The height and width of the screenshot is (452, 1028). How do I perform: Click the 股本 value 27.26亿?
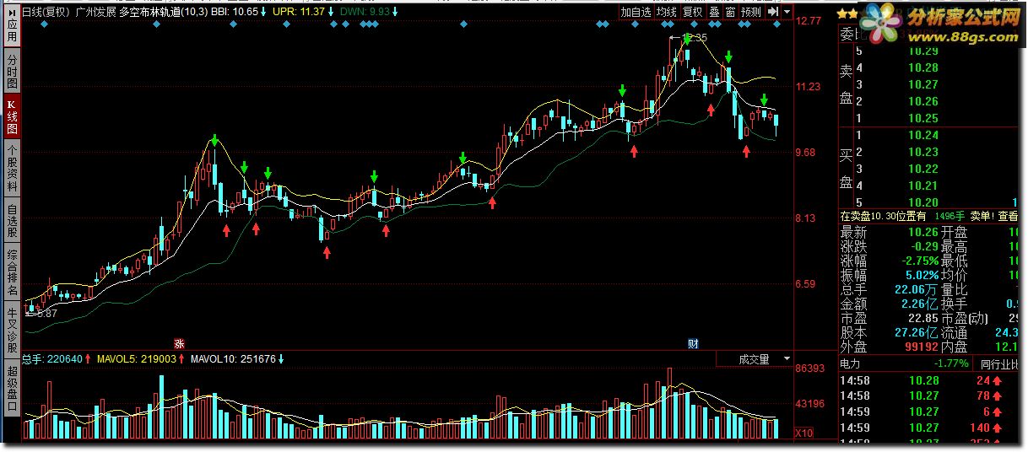(x=917, y=332)
